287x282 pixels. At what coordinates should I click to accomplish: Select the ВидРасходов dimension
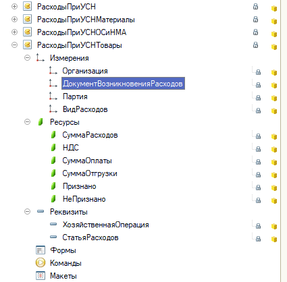pos(85,109)
